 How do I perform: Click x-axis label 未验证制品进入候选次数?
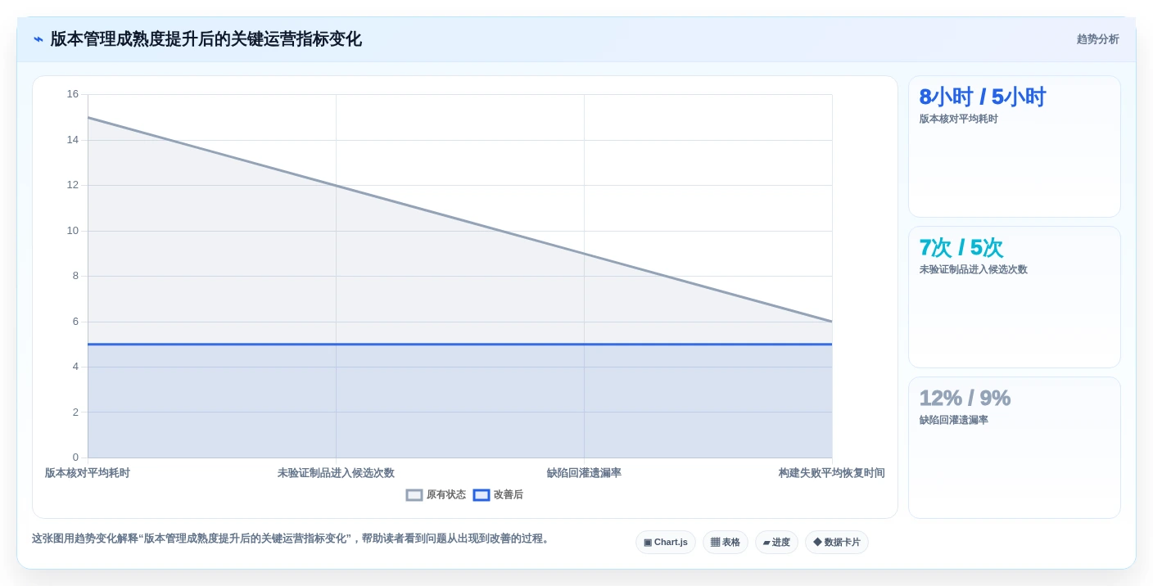click(336, 473)
